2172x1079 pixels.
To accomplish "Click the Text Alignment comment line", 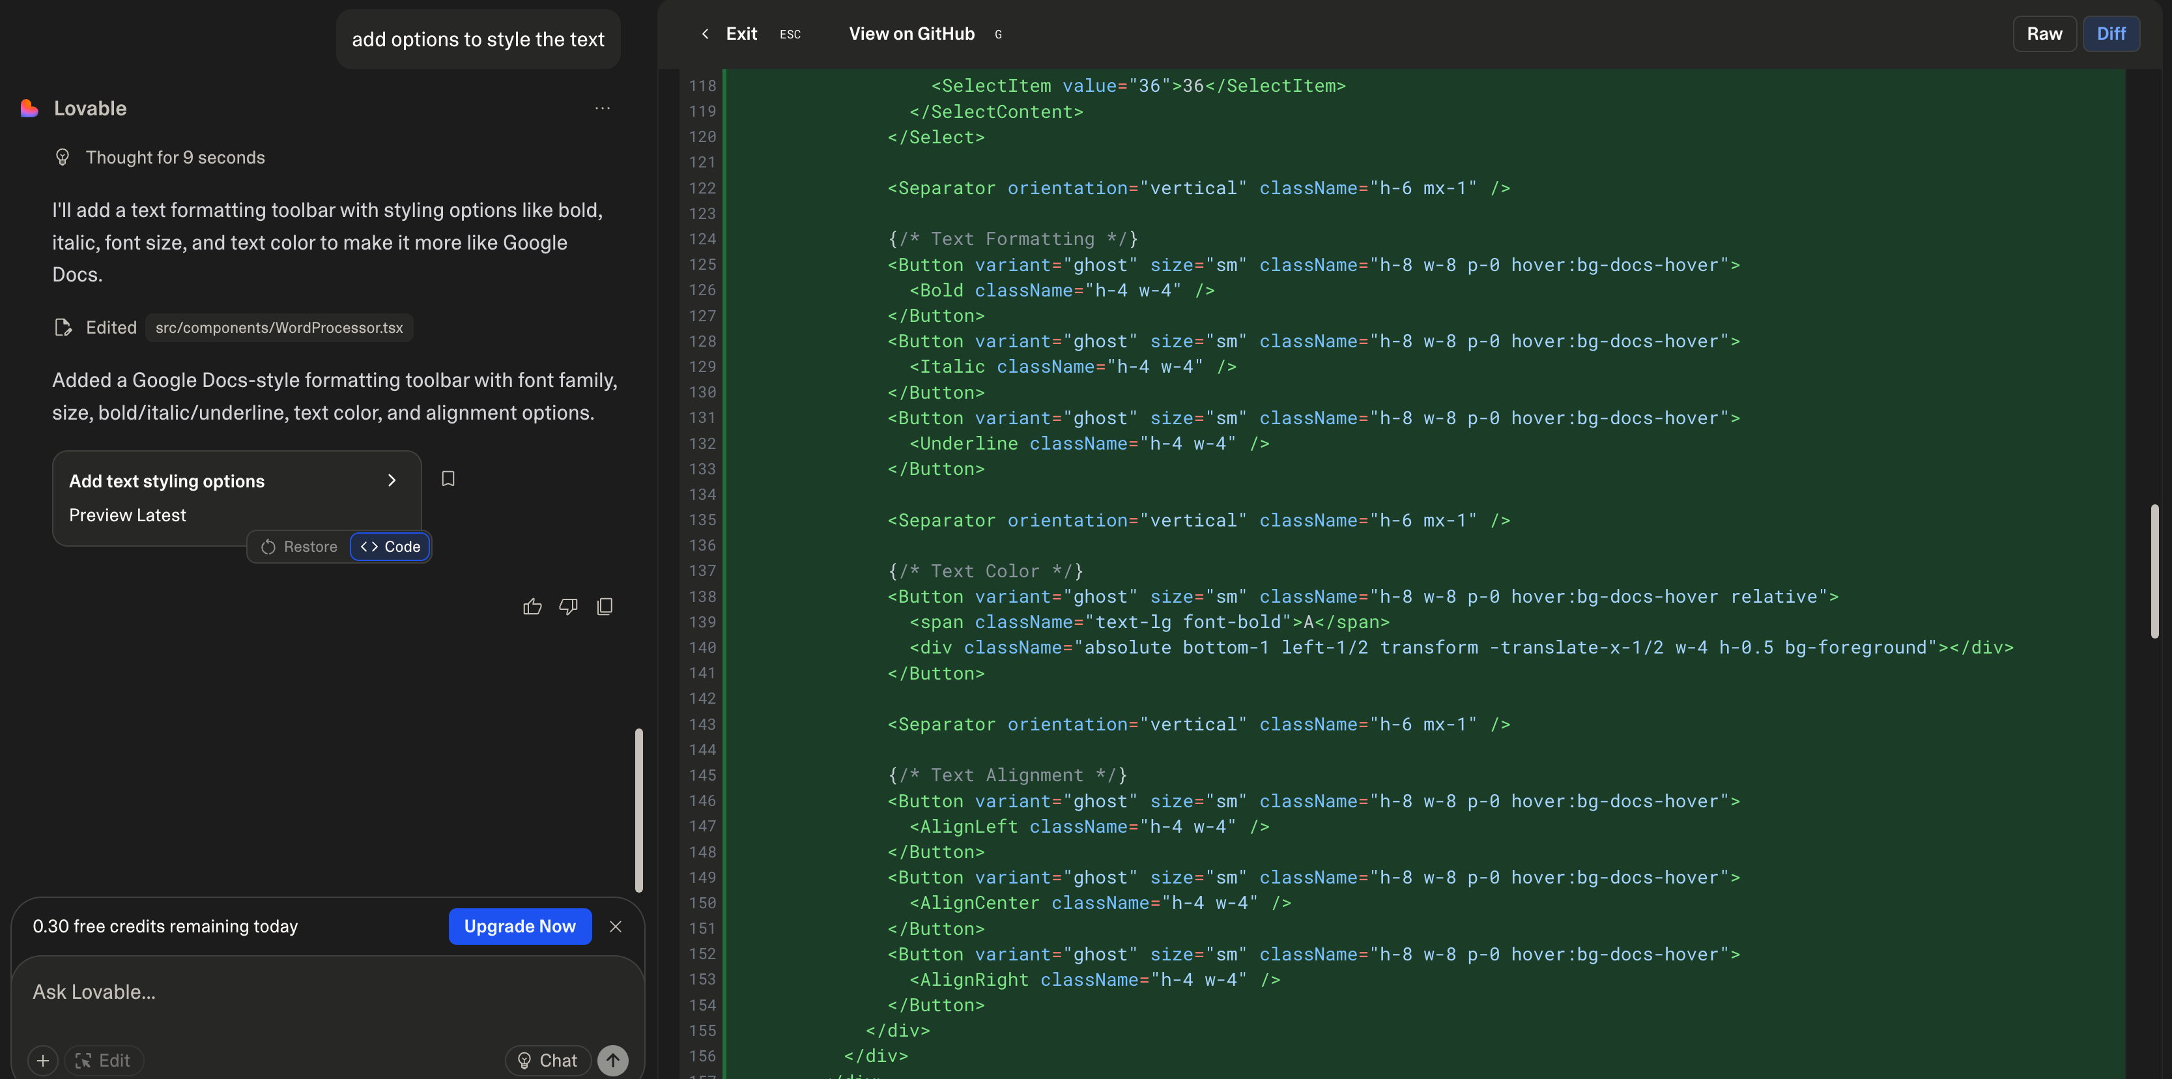I will [x=1007, y=775].
